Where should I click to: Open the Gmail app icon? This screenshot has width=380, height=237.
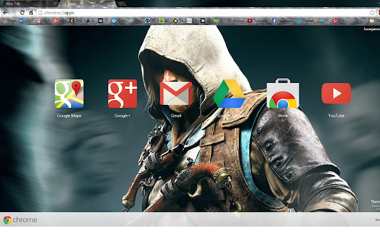pyautogui.click(x=176, y=94)
